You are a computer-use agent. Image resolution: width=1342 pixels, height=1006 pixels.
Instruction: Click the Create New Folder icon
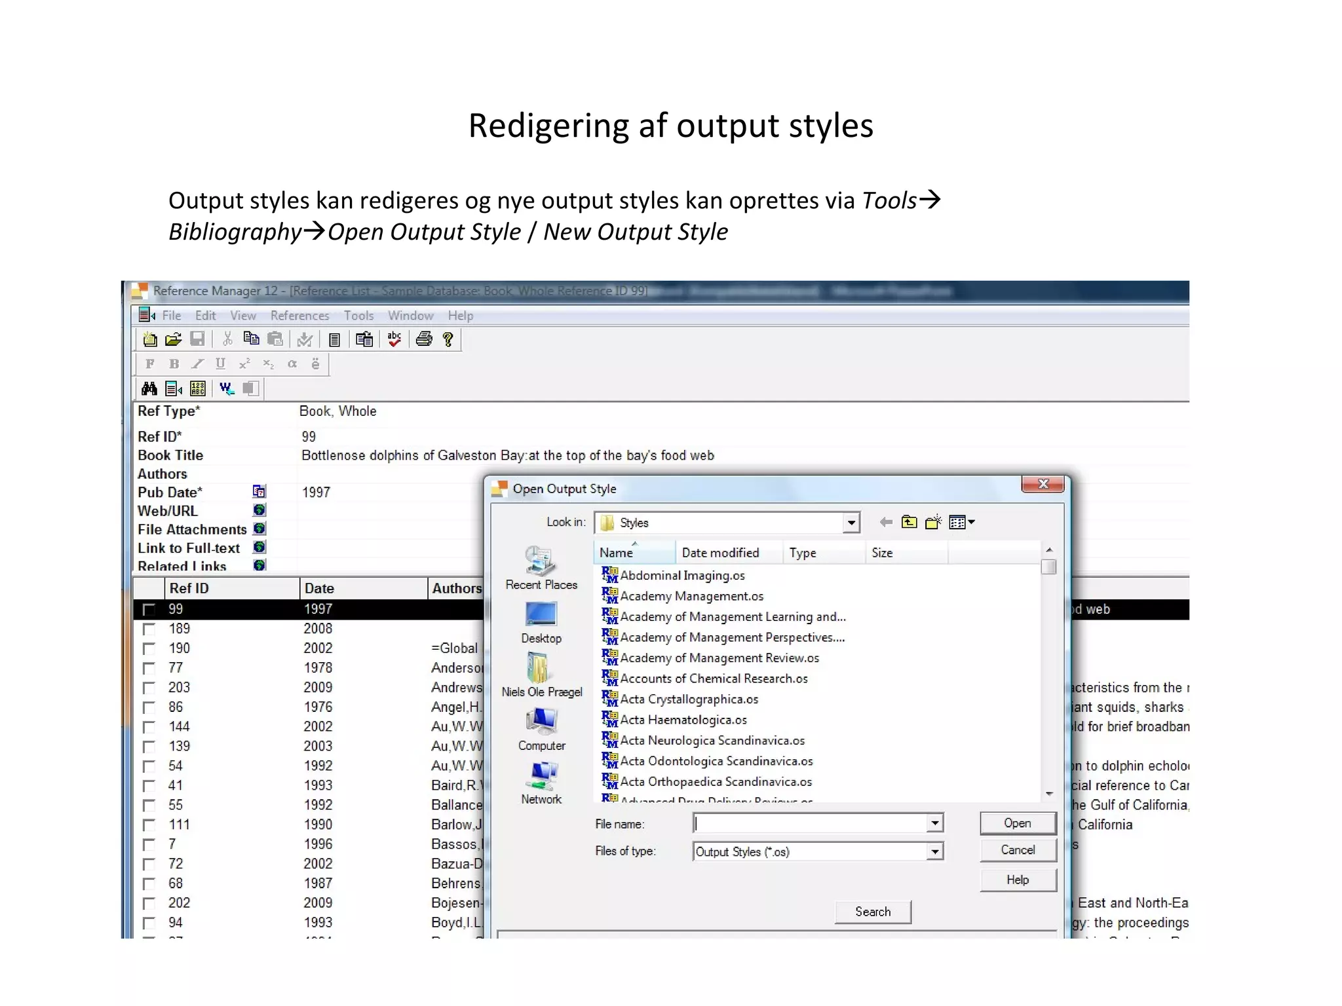(x=933, y=522)
